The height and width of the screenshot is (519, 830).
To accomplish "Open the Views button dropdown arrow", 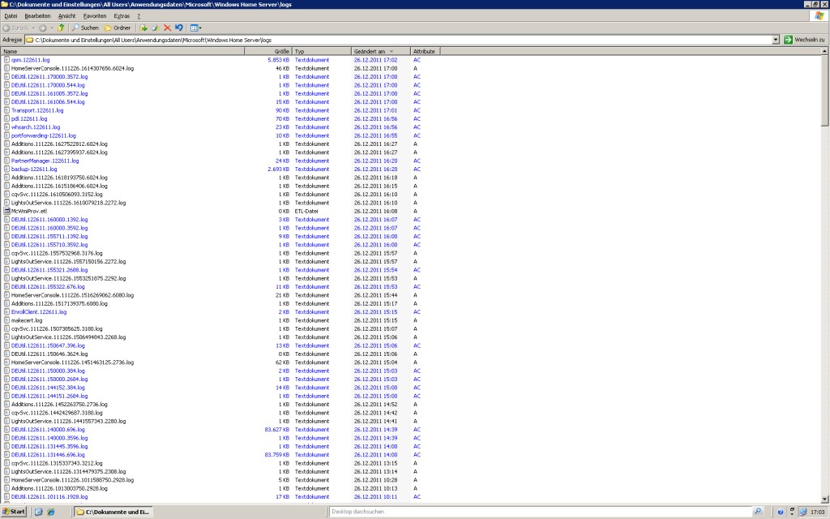I will click(200, 28).
